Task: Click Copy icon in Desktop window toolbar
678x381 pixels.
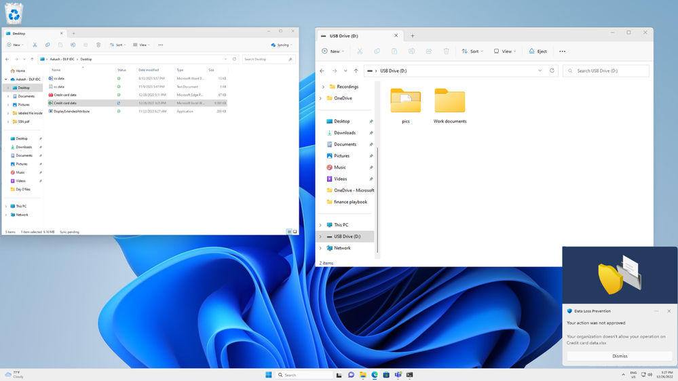Action: 48,45
